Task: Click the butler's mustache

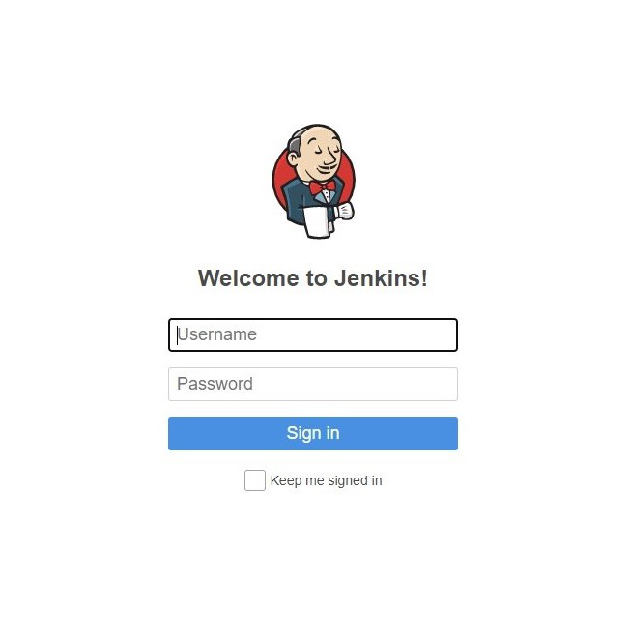Action: pyautogui.click(x=328, y=167)
